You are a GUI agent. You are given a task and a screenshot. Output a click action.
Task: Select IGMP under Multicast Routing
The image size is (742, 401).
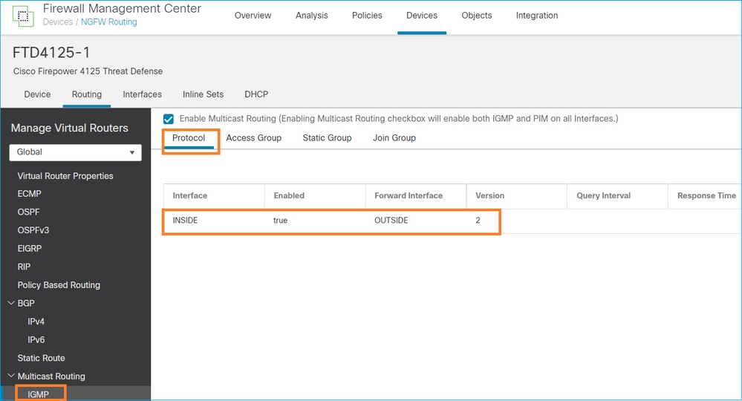(39, 394)
